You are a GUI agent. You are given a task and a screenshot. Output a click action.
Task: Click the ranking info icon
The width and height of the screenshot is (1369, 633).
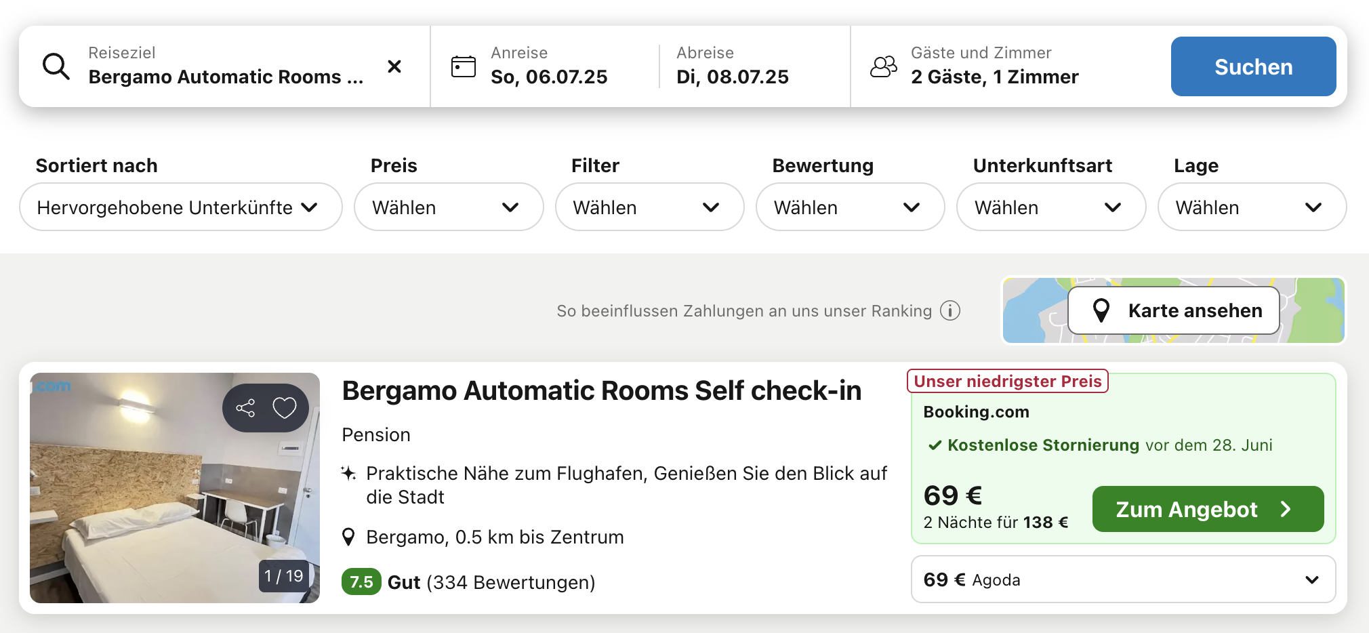coord(950,310)
